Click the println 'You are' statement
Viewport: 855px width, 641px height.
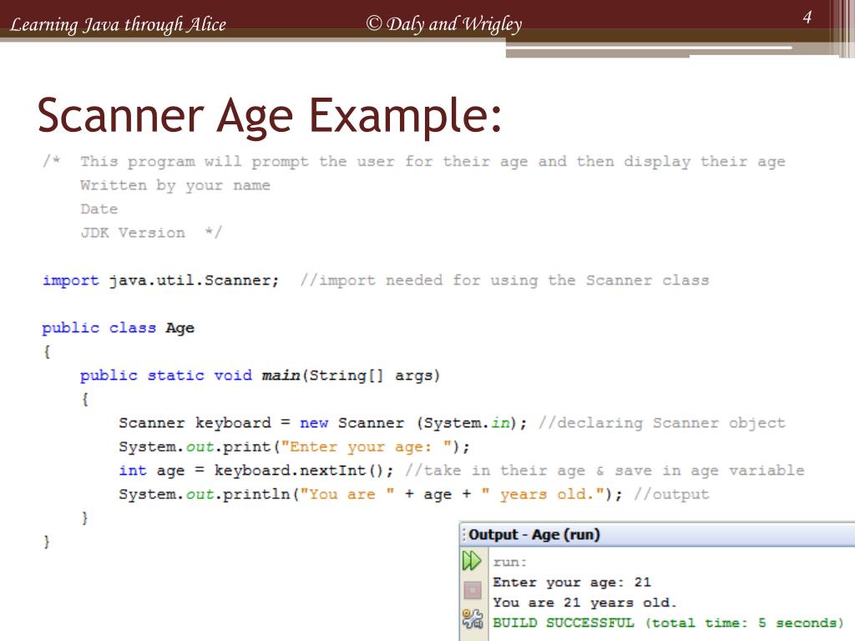point(370,494)
